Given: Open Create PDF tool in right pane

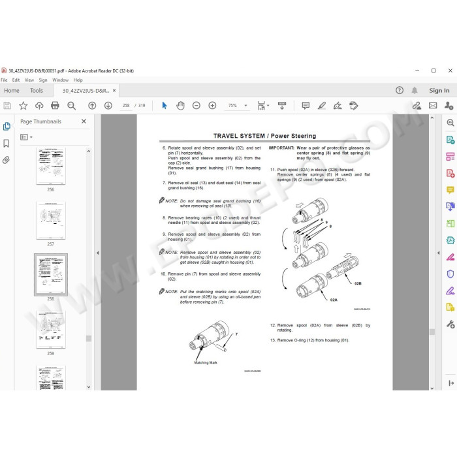Looking at the screenshot, I should click(x=450, y=174).
